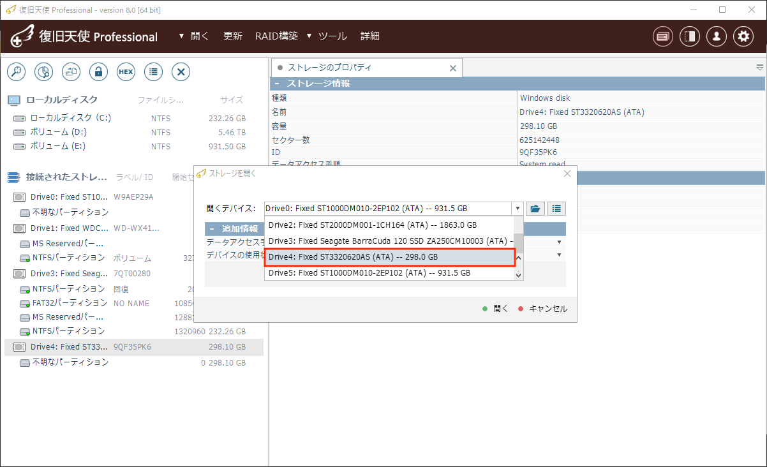Click the panel layout icon in header
This screenshot has height=467, width=767.
coord(689,36)
